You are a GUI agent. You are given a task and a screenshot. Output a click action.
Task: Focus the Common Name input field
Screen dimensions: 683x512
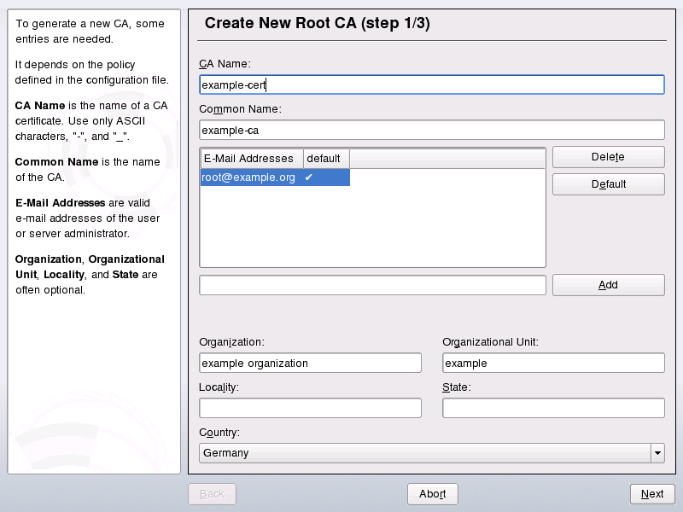pyautogui.click(x=431, y=130)
